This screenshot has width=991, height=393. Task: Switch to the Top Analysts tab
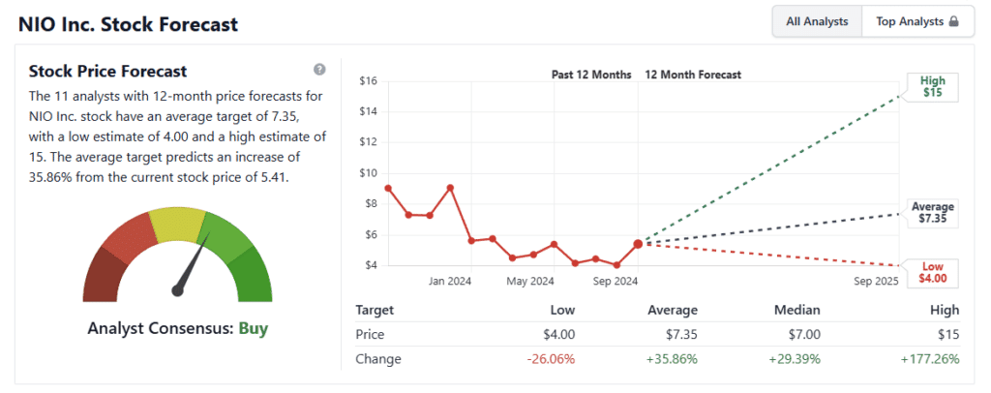[915, 21]
